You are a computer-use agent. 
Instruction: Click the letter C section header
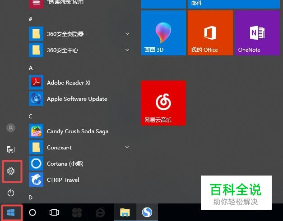click(31, 117)
